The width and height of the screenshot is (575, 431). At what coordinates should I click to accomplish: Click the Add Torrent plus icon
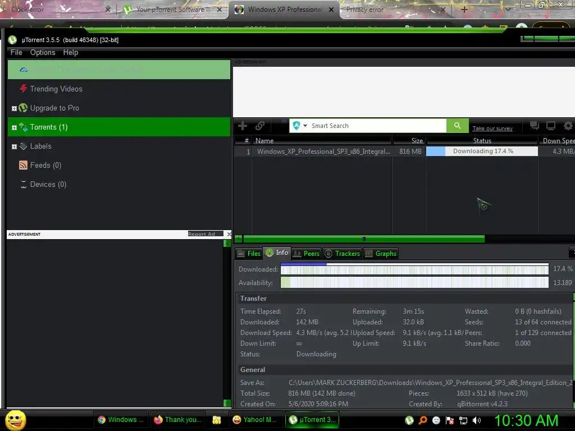point(243,126)
